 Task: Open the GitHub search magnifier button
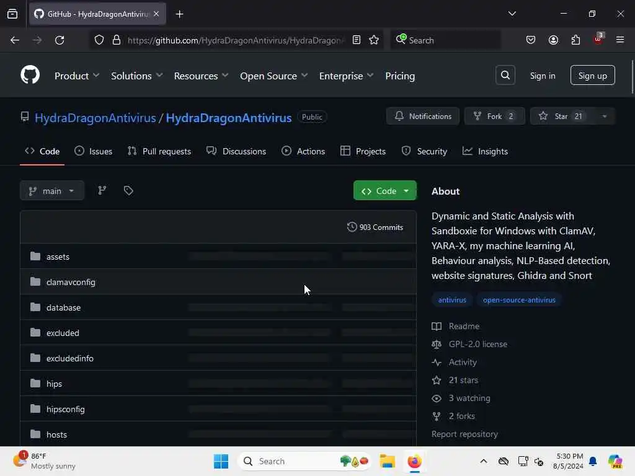(505, 75)
